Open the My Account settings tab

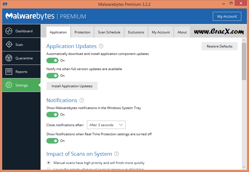(161, 32)
